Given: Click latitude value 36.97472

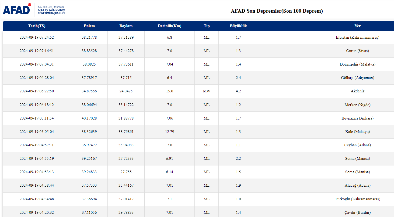Looking at the screenshot, I should pos(89,145).
